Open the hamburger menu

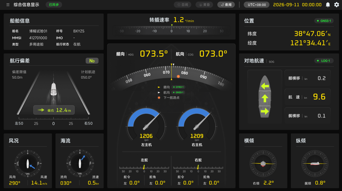(8, 5)
